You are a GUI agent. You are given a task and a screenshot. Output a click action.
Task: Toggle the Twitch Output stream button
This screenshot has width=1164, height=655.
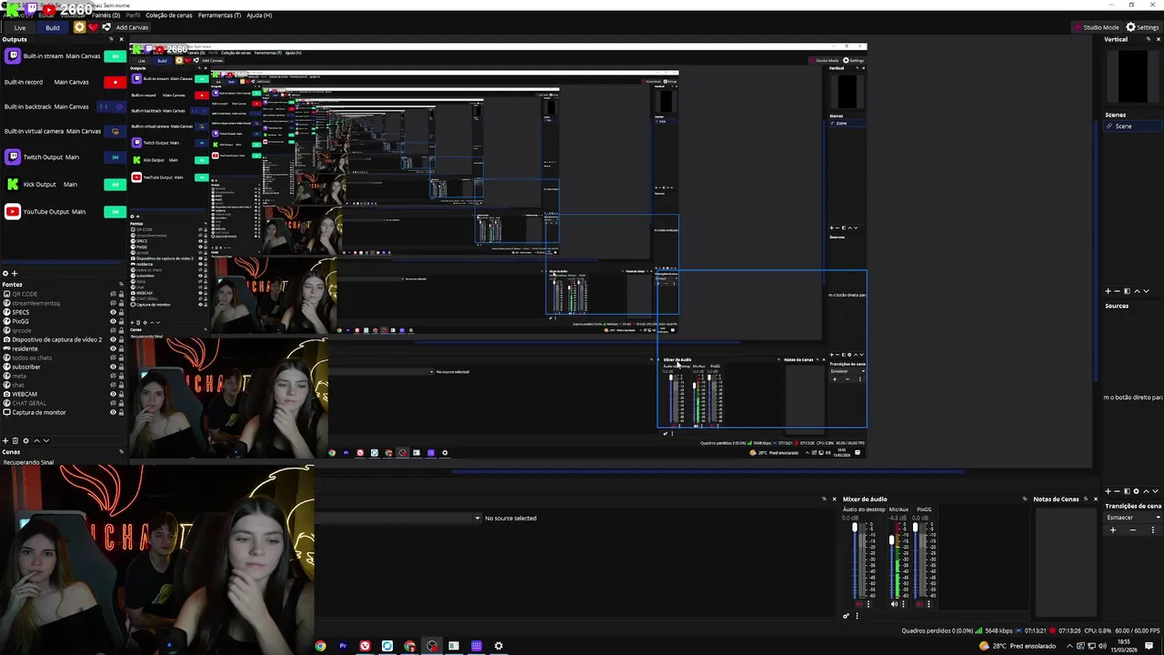pos(115,157)
